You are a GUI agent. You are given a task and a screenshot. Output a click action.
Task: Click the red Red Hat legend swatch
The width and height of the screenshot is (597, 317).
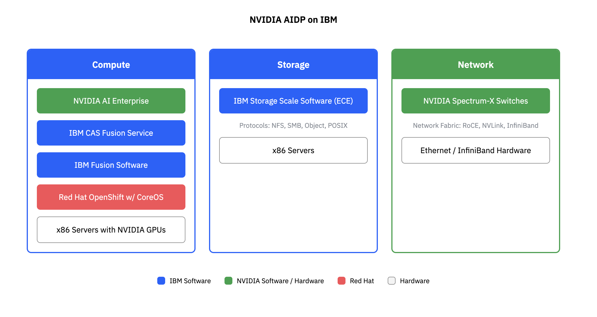342,281
